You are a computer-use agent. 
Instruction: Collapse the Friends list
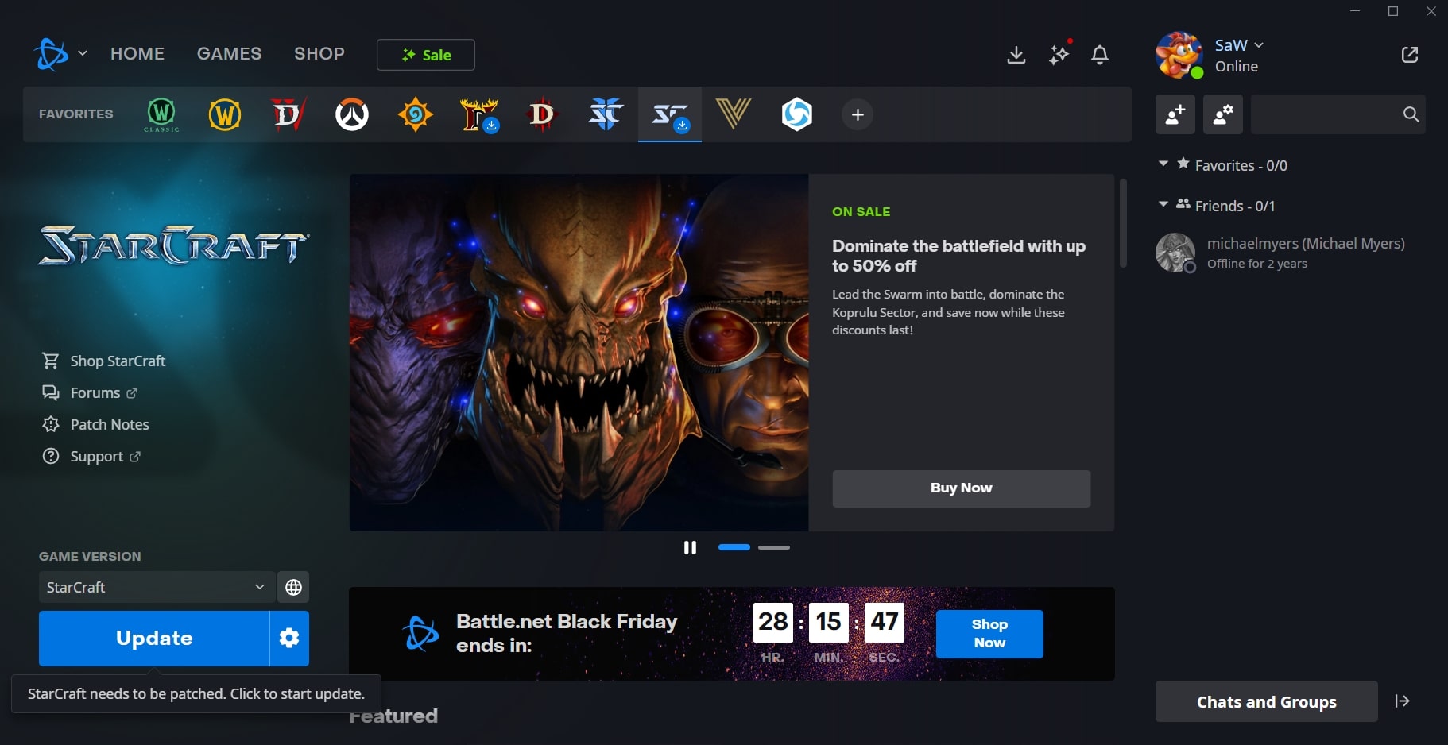pyautogui.click(x=1163, y=204)
